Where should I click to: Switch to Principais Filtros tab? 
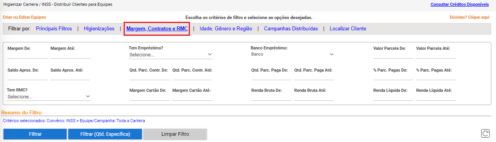(x=54, y=29)
